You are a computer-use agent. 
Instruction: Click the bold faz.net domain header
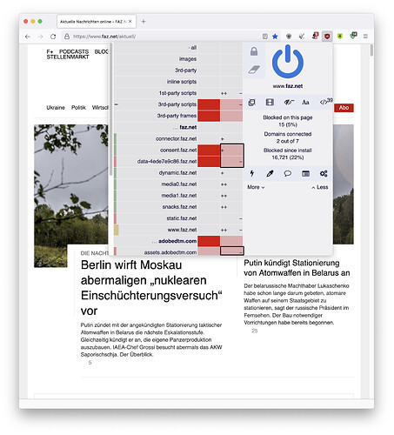(188, 127)
